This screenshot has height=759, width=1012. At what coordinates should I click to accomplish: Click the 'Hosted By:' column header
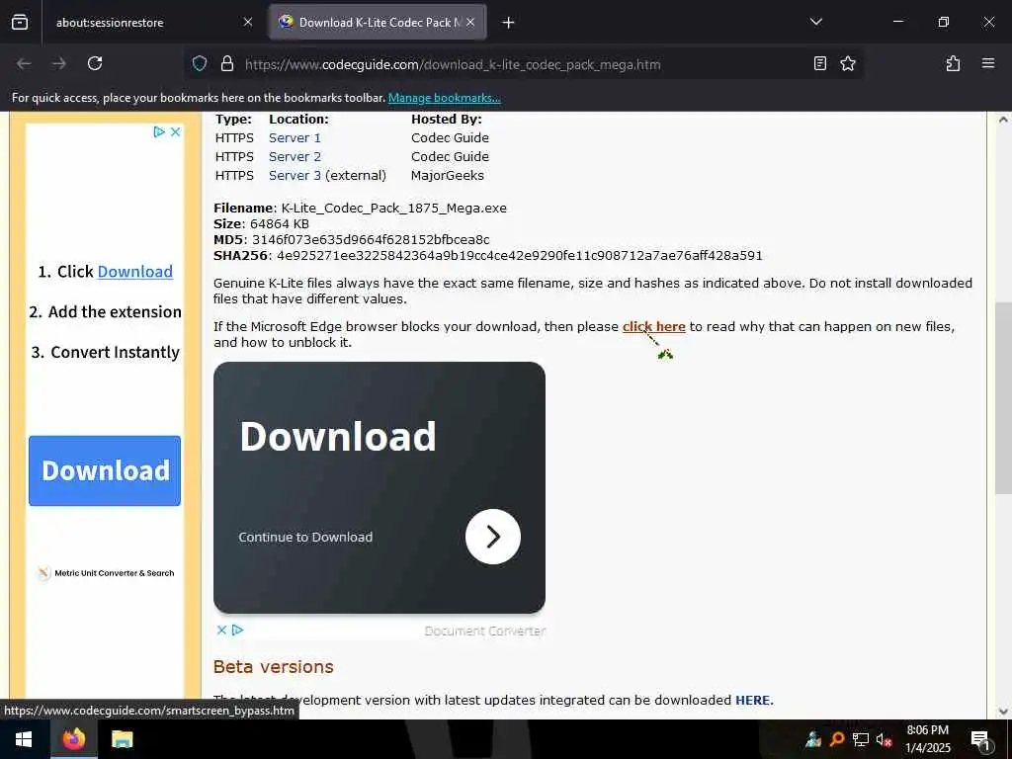[447, 120]
